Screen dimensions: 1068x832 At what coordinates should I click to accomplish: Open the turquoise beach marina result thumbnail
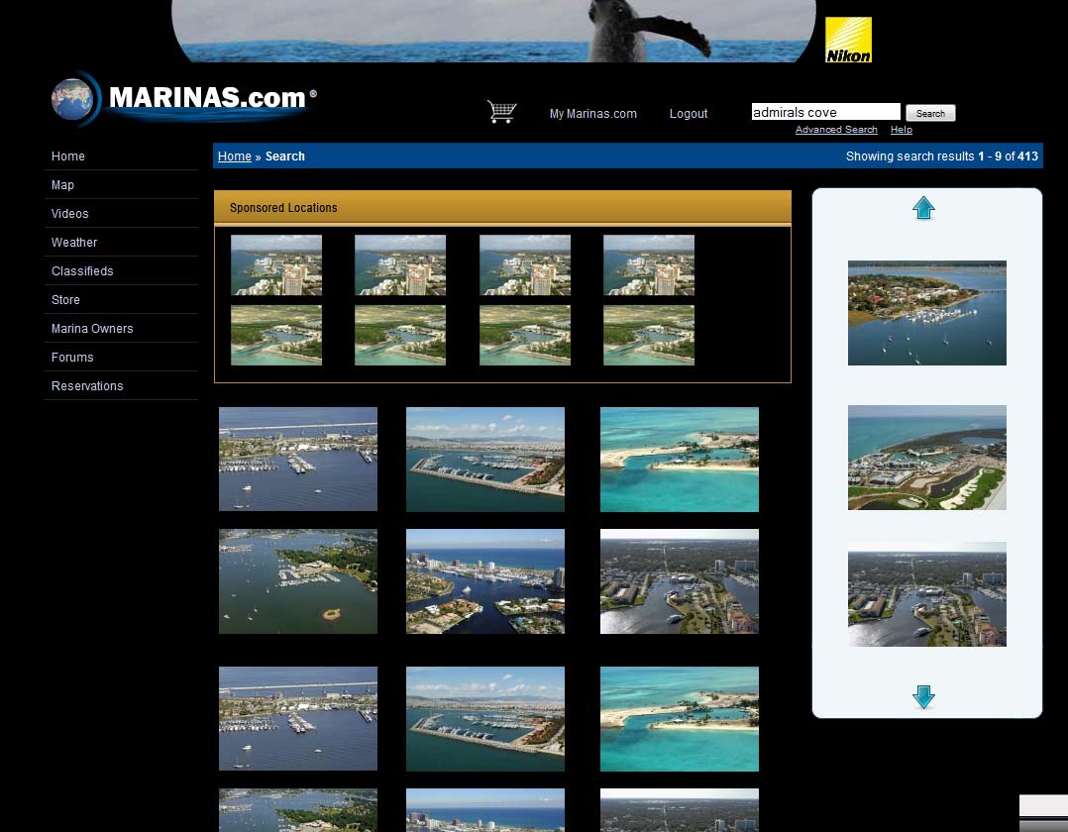pos(679,460)
